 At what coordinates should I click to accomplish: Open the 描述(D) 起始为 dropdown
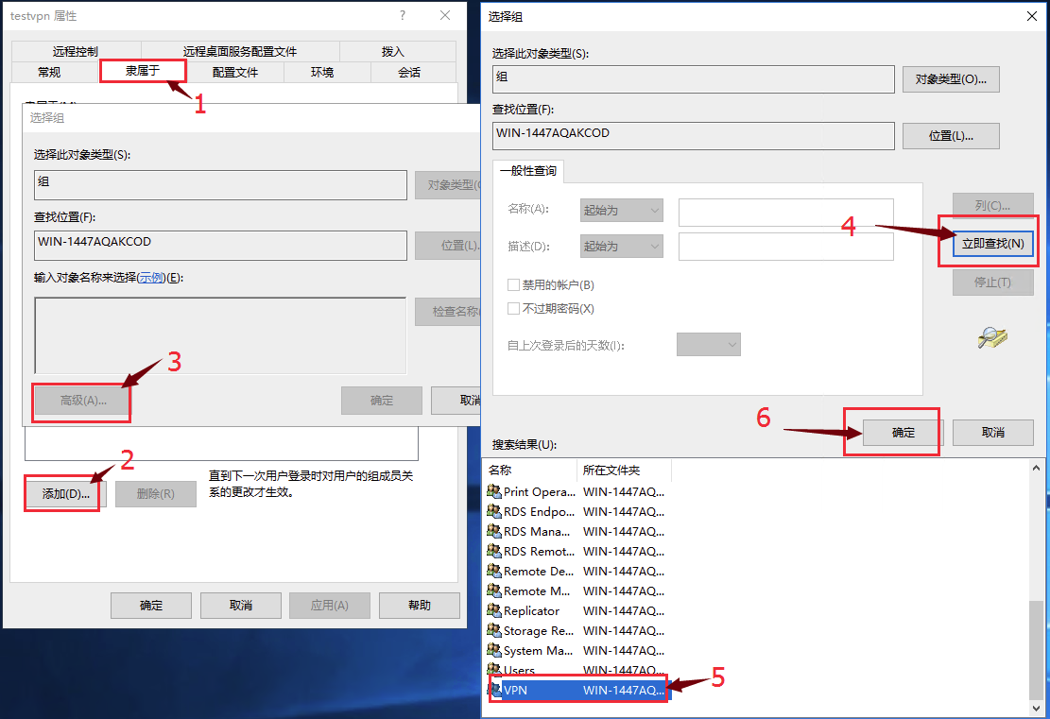[621, 246]
